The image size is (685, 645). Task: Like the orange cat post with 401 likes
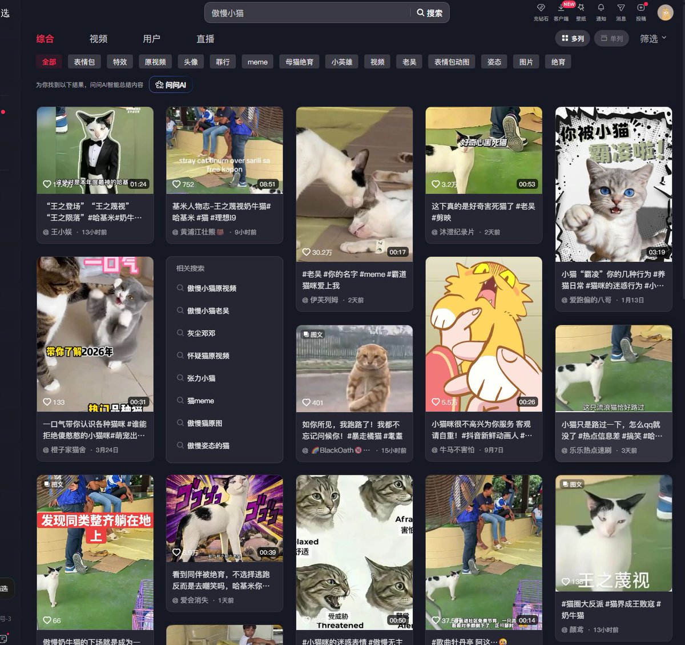pos(307,403)
